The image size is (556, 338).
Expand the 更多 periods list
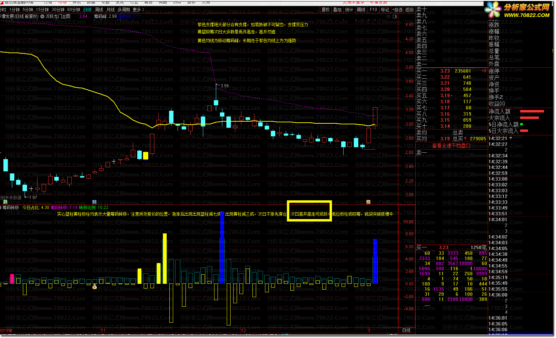138,10
